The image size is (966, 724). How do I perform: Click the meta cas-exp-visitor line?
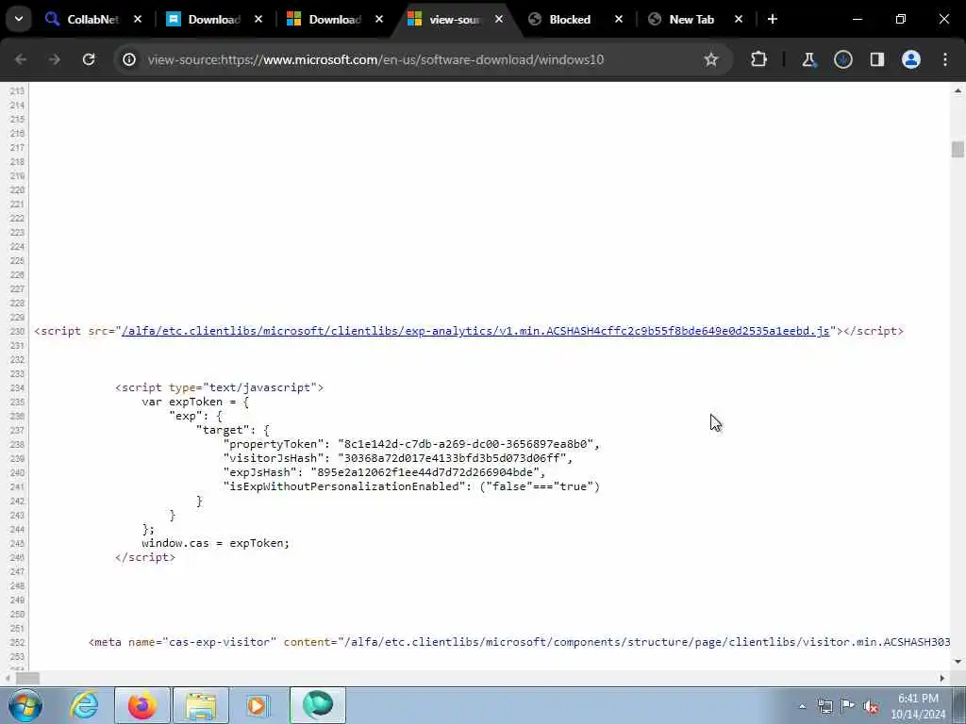pyautogui.click(x=520, y=641)
